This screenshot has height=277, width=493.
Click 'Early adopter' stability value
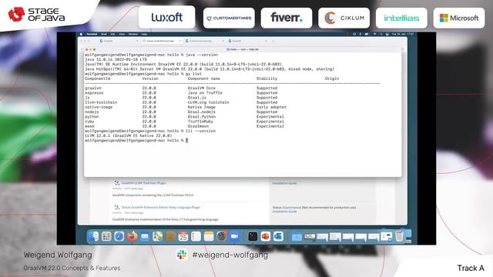pyautogui.click(x=271, y=107)
